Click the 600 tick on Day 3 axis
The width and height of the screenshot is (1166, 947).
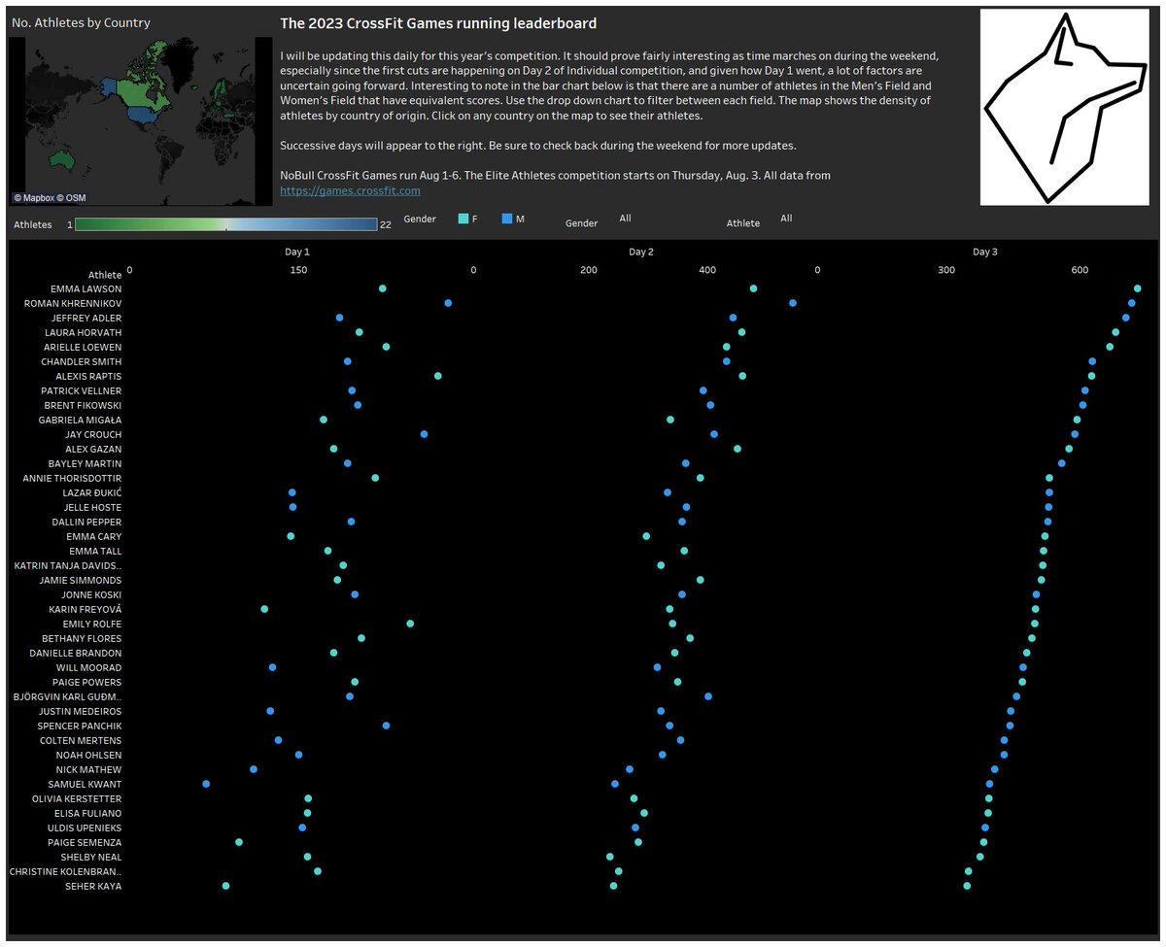click(1080, 270)
